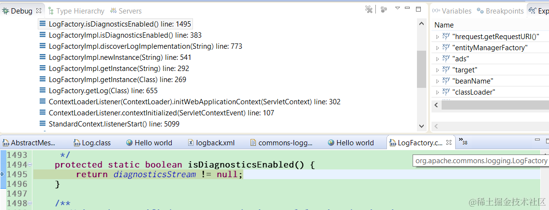Click the Expressions horizontal scrollbar left arrow
This screenshot has width=549, height=210.
tap(436, 105)
